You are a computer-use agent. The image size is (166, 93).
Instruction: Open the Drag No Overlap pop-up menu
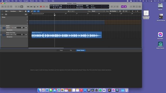pyautogui.click(x=114, y=11)
